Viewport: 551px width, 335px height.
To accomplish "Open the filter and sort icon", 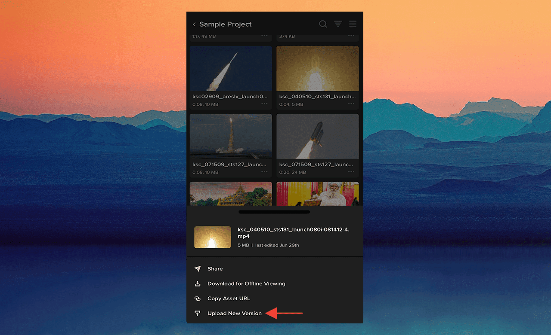I will pyautogui.click(x=338, y=24).
